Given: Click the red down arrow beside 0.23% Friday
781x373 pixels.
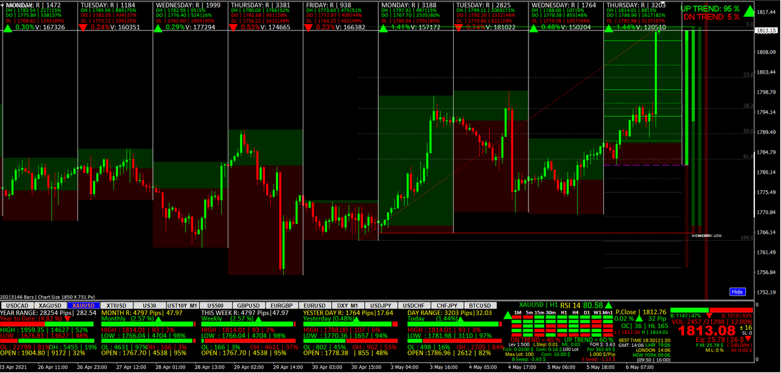Looking at the screenshot, I should point(308,27).
